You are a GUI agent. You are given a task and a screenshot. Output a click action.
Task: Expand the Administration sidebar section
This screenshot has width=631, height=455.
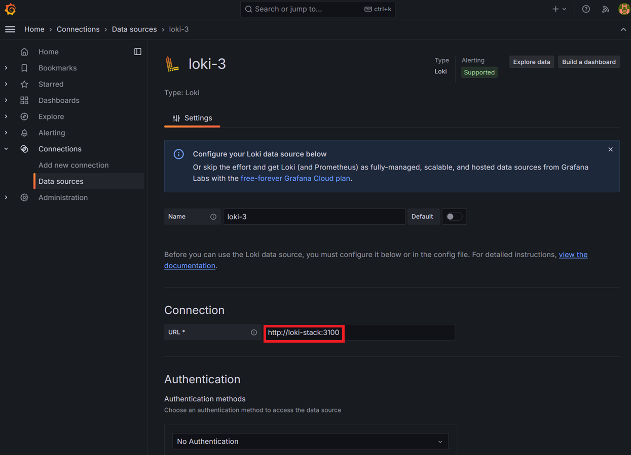6,197
